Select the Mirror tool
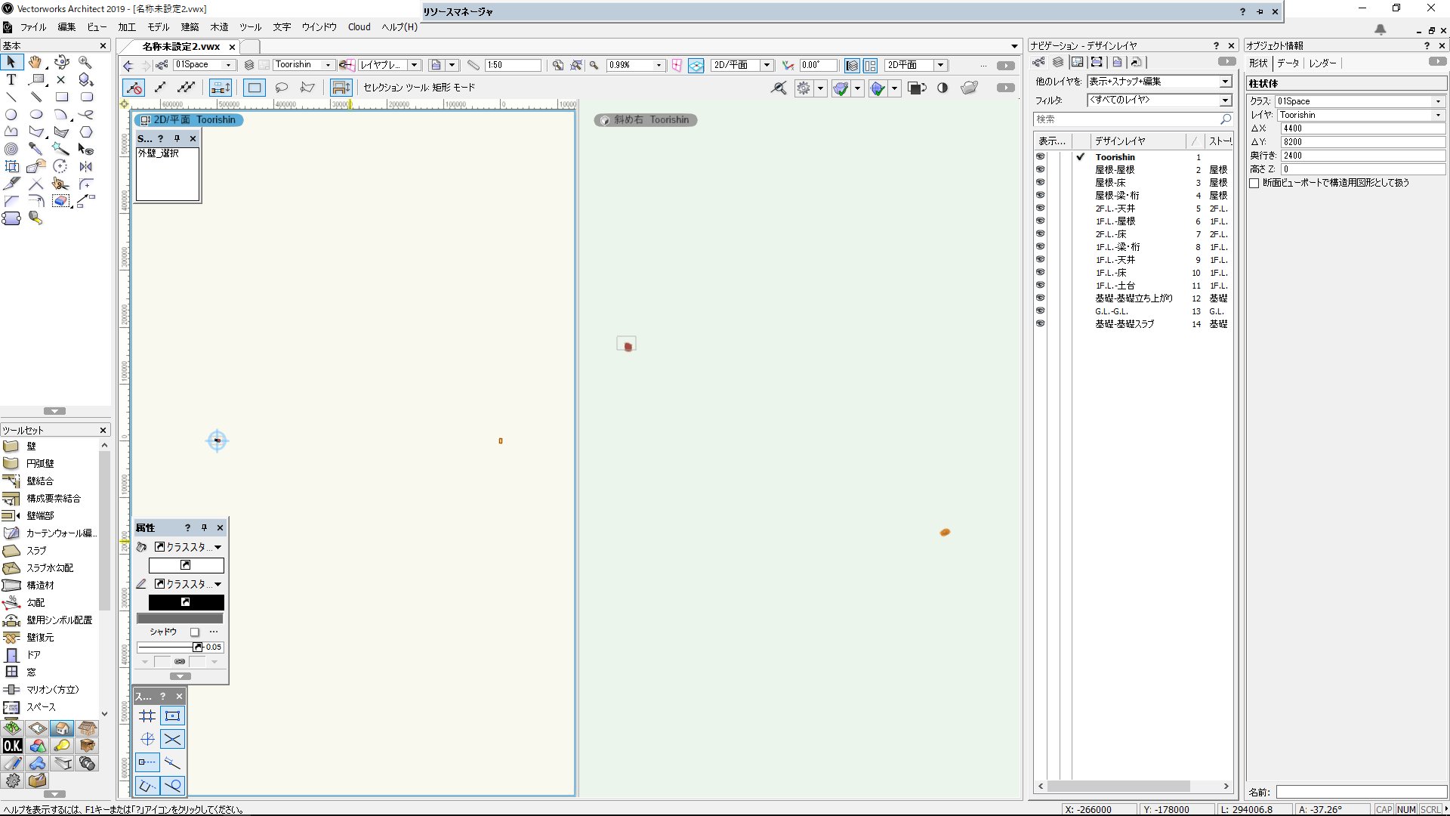Image resolution: width=1450 pixels, height=816 pixels. (x=85, y=166)
